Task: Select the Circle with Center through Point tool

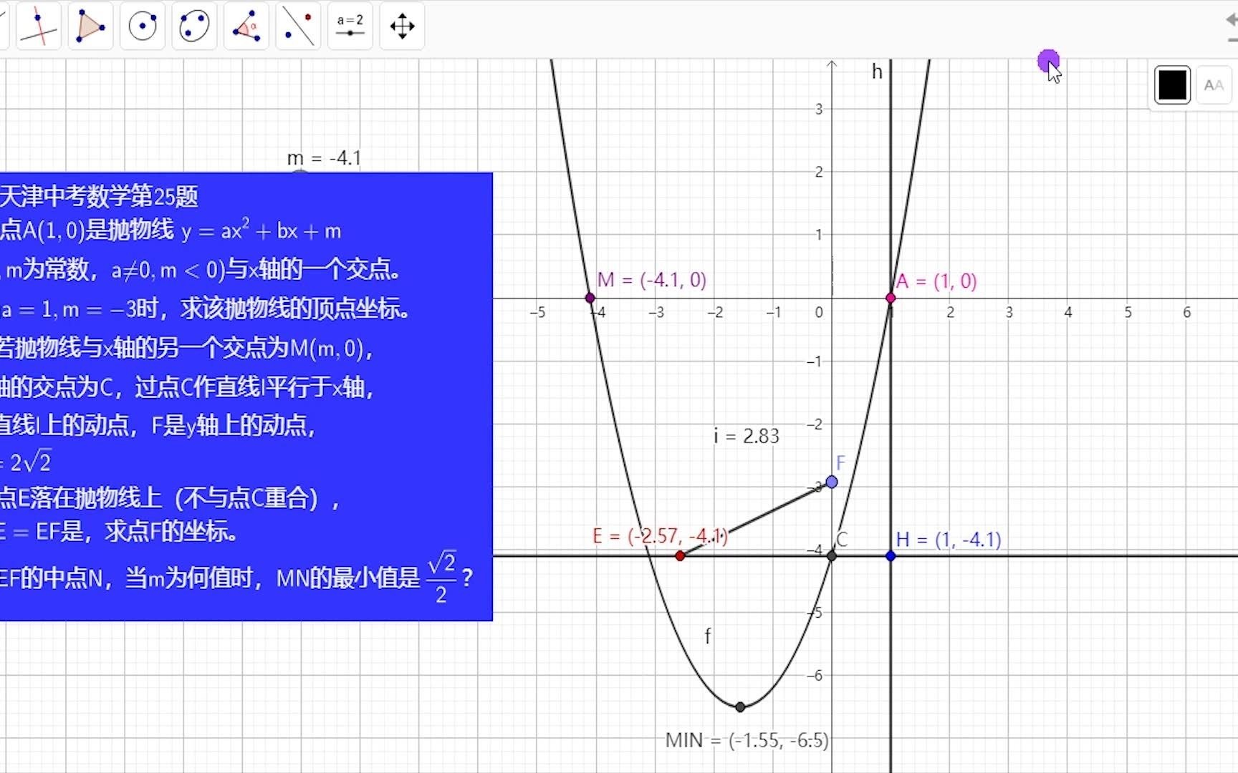Action: (142, 26)
